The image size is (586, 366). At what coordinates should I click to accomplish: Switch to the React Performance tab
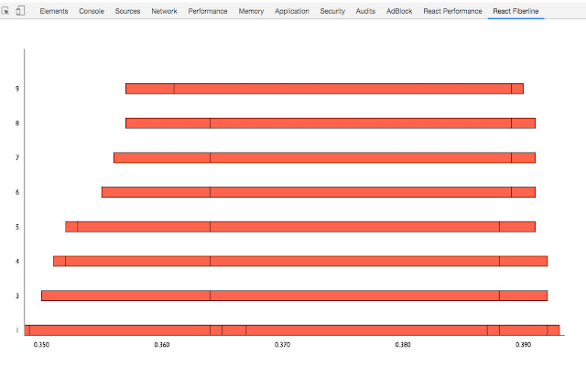tap(452, 11)
